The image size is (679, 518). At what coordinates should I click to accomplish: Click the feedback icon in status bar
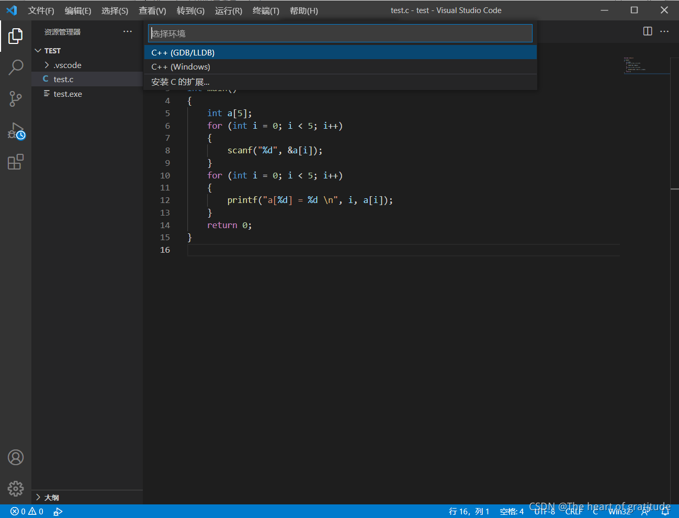point(646,511)
